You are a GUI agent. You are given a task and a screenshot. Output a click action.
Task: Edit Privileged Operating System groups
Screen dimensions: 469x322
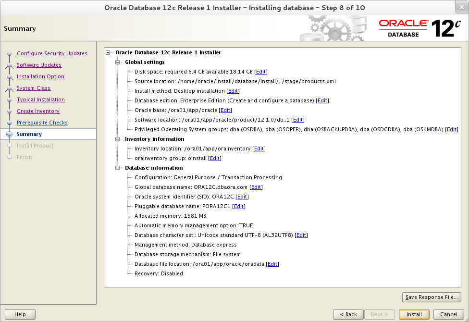452,129
